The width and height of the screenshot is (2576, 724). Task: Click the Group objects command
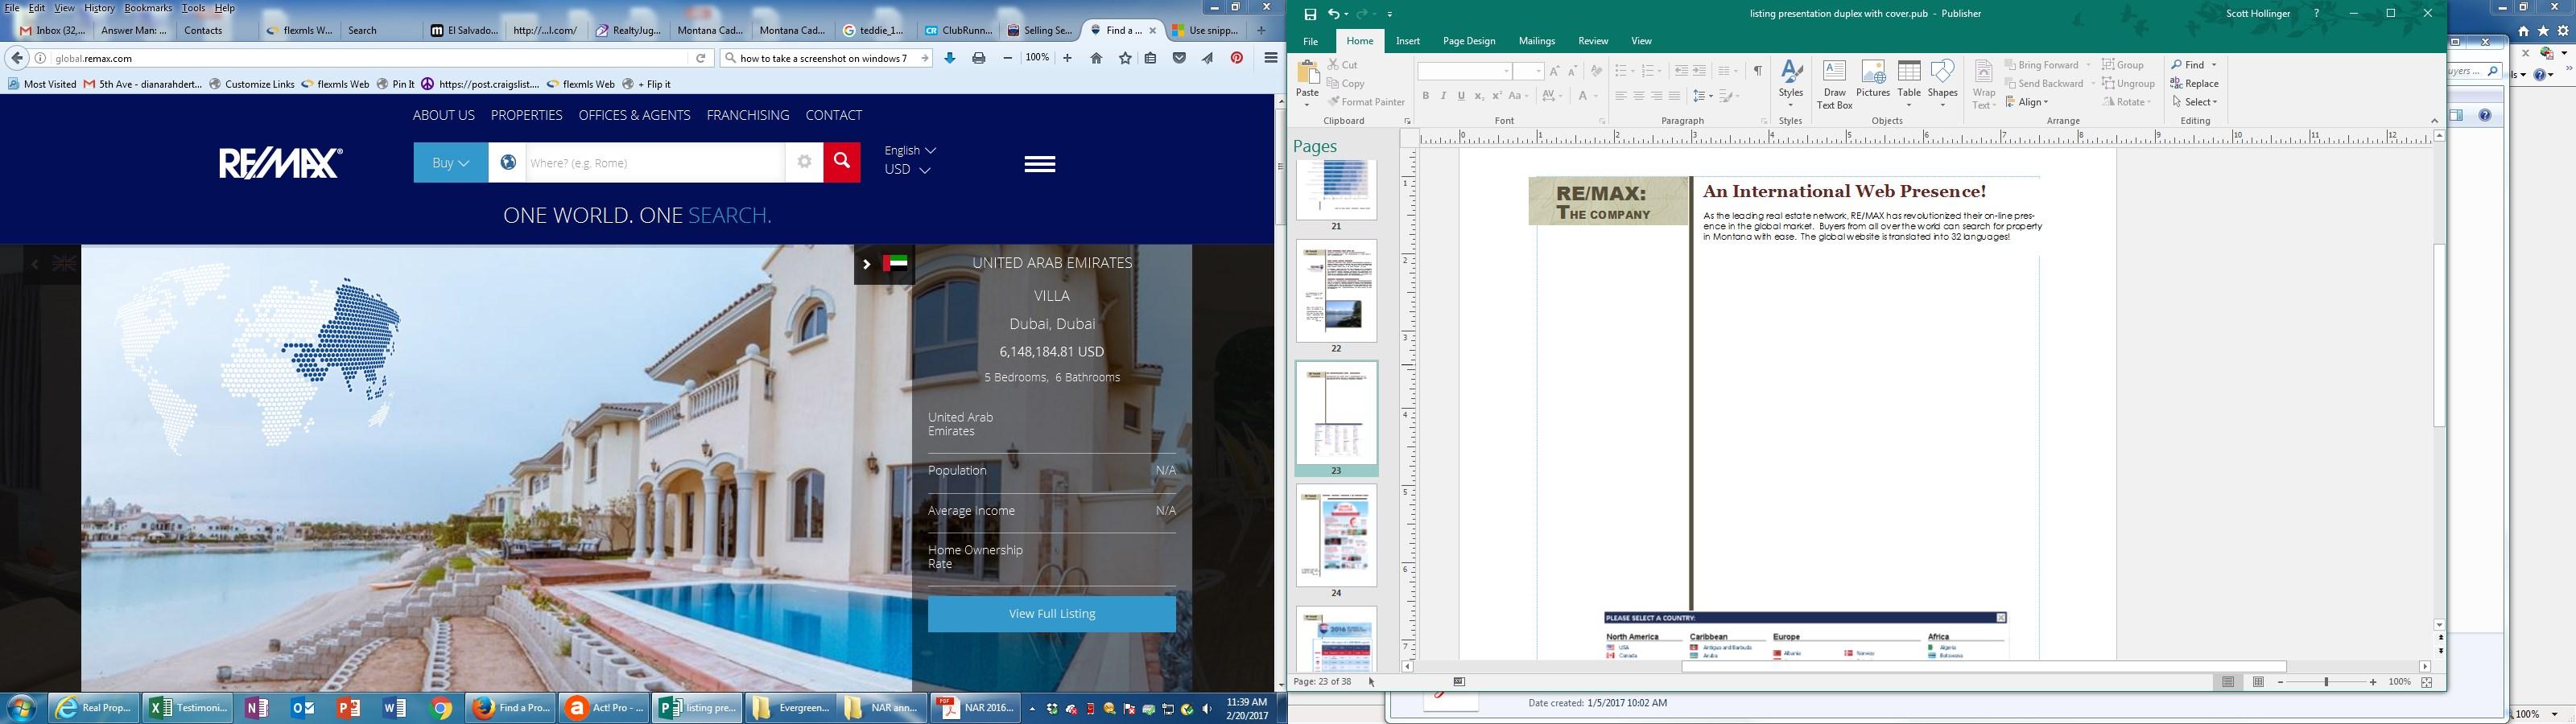coord(2123,65)
